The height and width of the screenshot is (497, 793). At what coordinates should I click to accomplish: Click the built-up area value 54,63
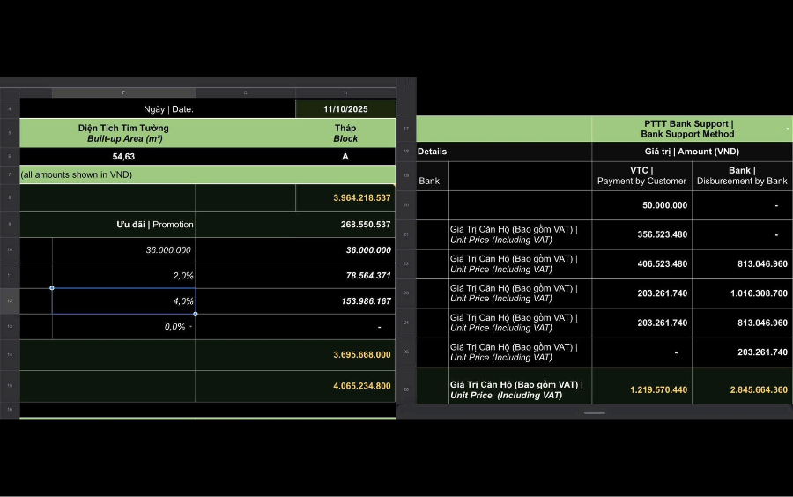coord(123,156)
